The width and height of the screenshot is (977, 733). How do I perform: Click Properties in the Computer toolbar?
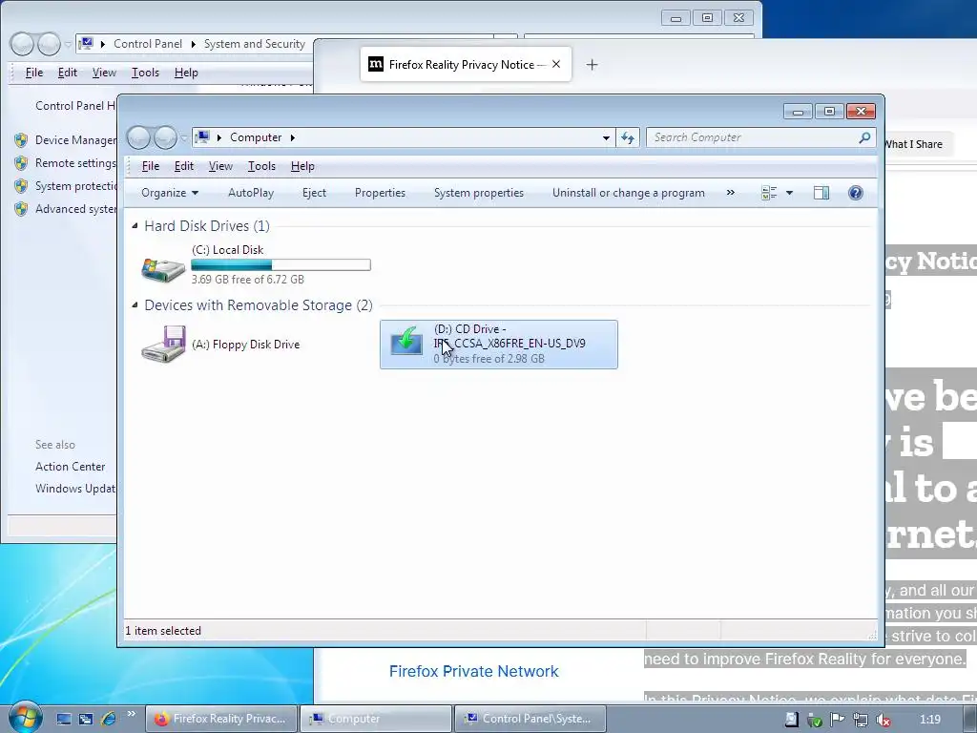coord(380,193)
